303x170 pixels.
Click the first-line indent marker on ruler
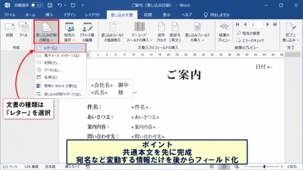pos(89,53)
